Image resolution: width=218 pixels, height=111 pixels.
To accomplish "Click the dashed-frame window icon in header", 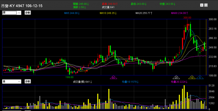I will [206, 5].
